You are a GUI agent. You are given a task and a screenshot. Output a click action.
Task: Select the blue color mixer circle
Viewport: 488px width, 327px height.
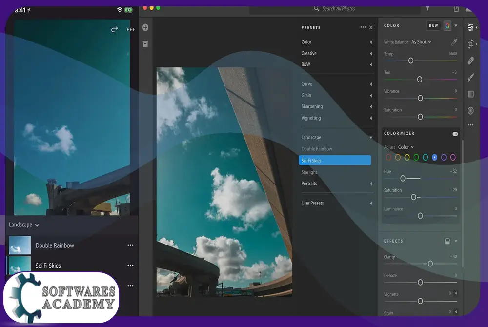434,158
